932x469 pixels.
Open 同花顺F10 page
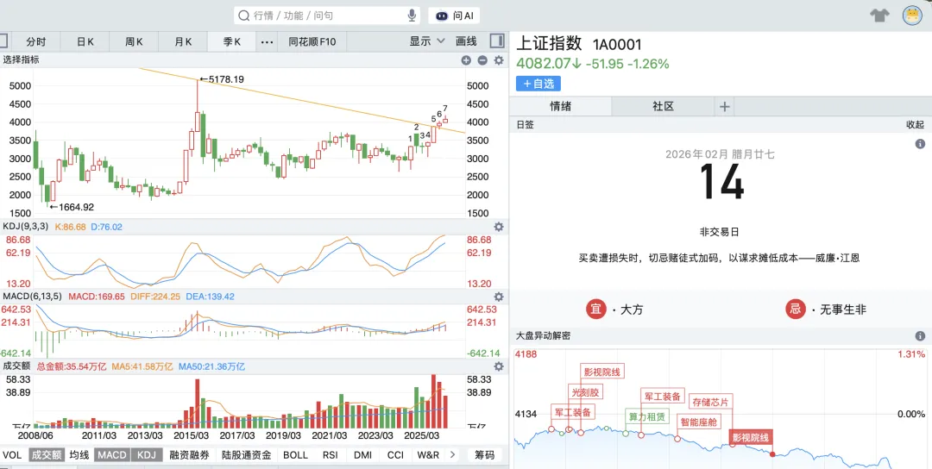pyautogui.click(x=312, y=41)
